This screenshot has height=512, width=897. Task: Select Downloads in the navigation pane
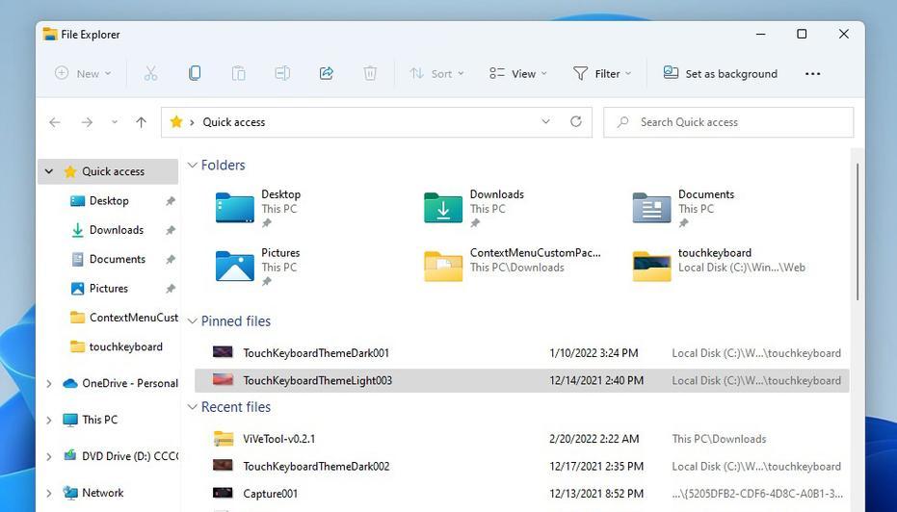click(108, 230)
